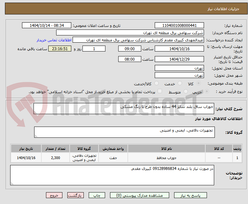
Task: Click the table need date cell 1404/10/16
Action: coord(26,157)
